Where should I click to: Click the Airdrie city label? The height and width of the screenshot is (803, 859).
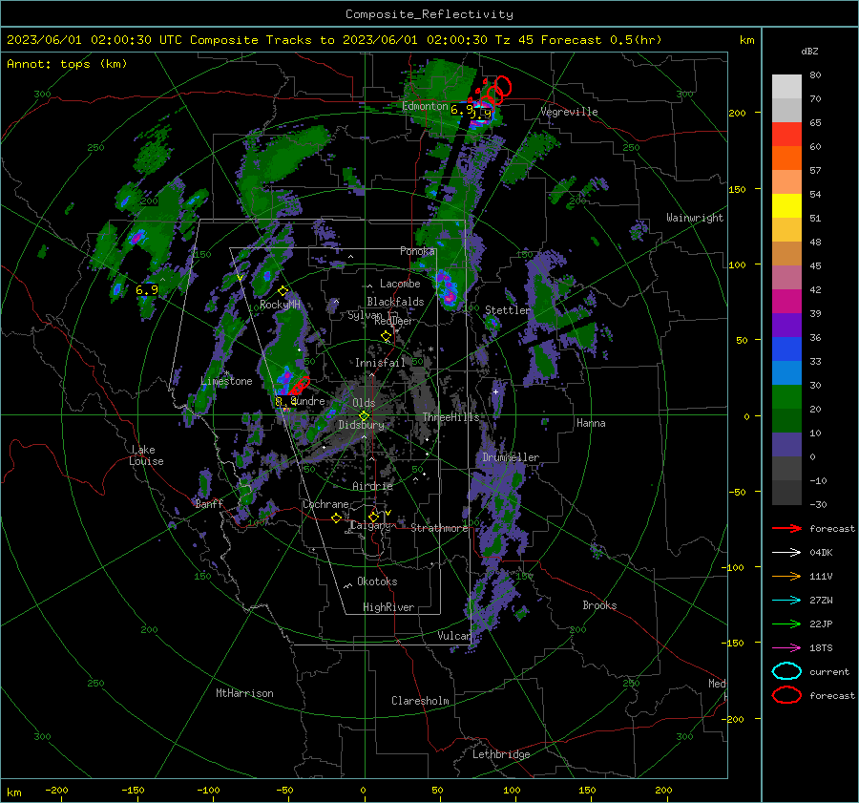[372, 486]
